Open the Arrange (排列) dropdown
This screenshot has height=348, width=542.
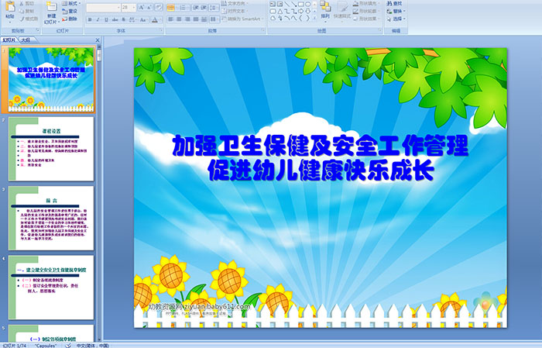(325, 11)
